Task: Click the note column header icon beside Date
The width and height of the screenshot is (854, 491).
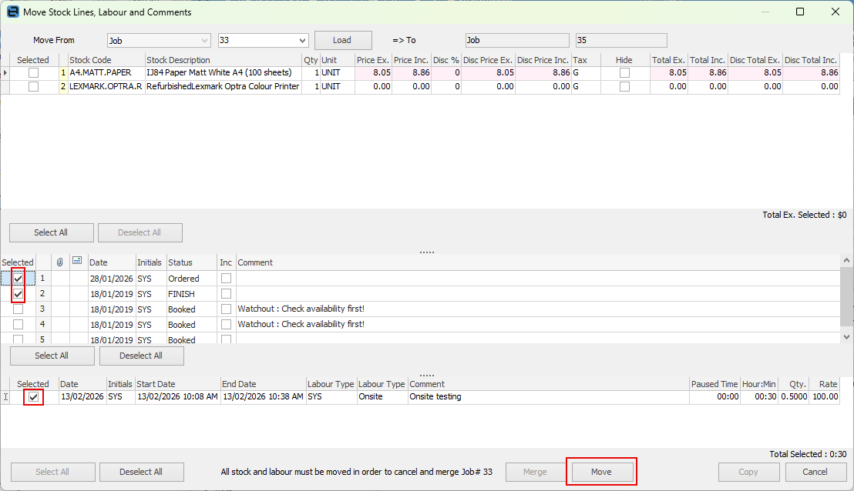Action: click(77, 261)
